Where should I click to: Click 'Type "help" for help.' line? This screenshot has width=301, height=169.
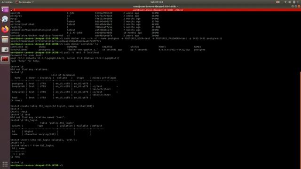tap(25, 61)
